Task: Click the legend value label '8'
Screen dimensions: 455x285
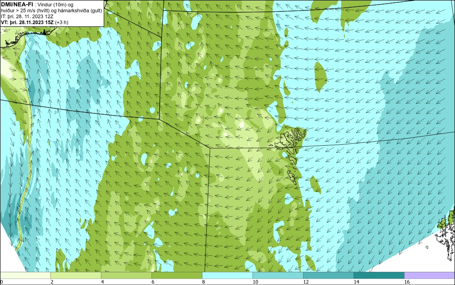Action: coord(203,282)
